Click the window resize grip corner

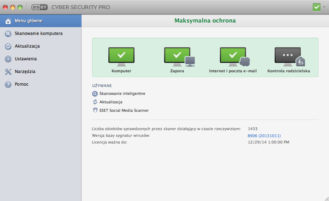tap(327, 199)
